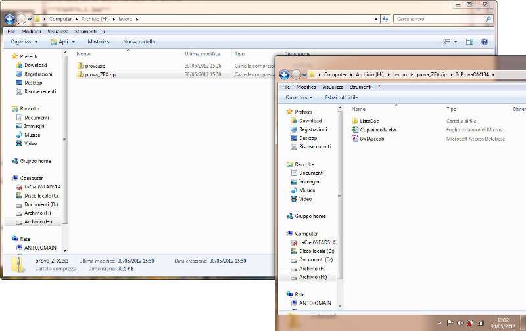Open Archivio (F:) in lavoro window
Viewport: 526px width, 331px height.
(x=34, y=213)
